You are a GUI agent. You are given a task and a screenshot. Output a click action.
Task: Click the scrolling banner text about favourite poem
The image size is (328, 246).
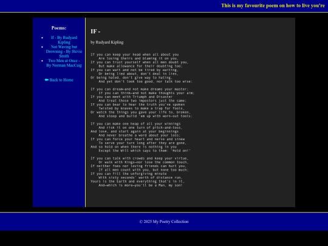coord(273,5)
